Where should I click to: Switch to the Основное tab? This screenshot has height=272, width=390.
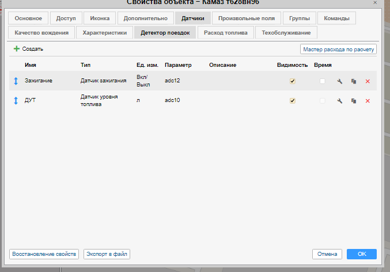click(28, 18)
